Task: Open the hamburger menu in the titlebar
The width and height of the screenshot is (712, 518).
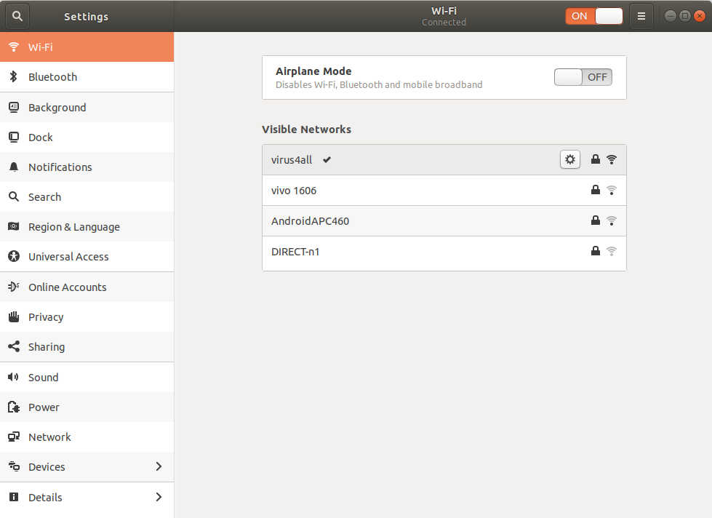Action: pyautogui.click(x=641, y=15)
